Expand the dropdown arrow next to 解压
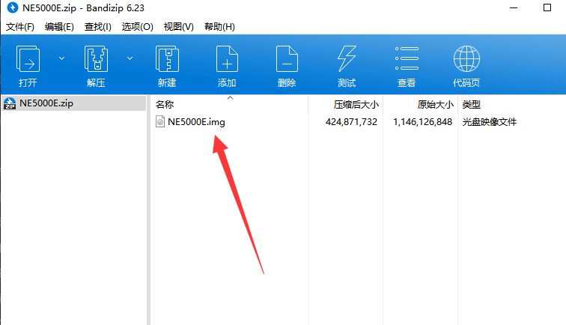 130,58
